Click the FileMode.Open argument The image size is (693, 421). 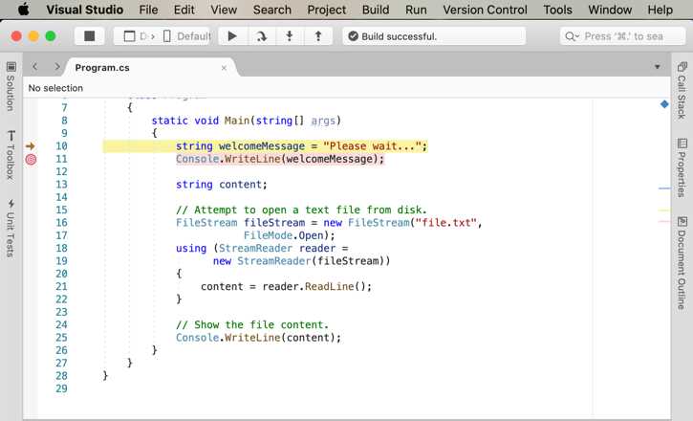pyautogui.click(x=286, y=235)
